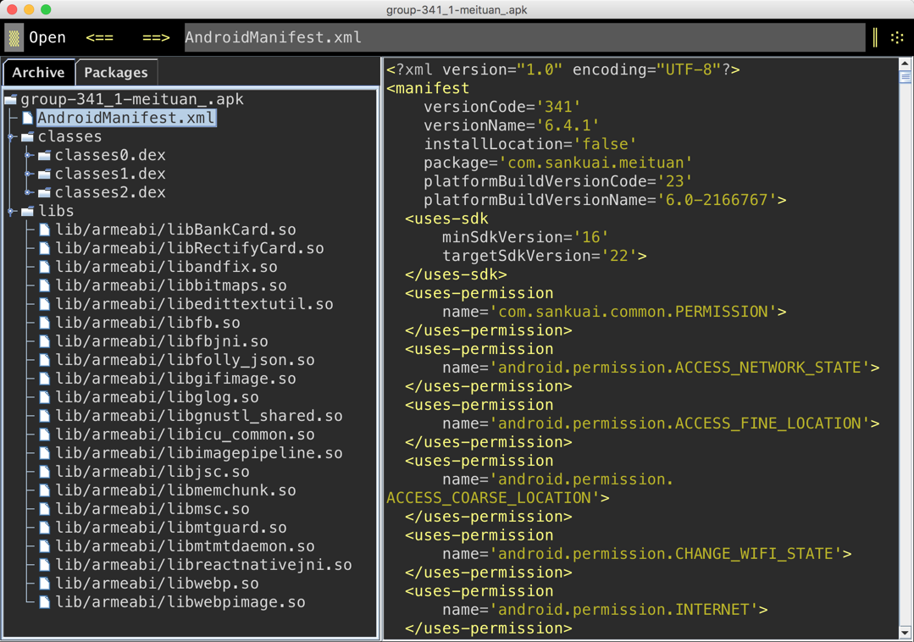Screen dimensions: 914x642
Task: Click the yellow dotted grid icon
Action: (x=897, y=38)
